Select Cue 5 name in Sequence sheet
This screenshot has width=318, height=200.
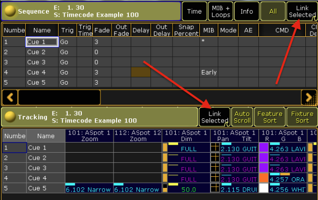tap(42, 83)
